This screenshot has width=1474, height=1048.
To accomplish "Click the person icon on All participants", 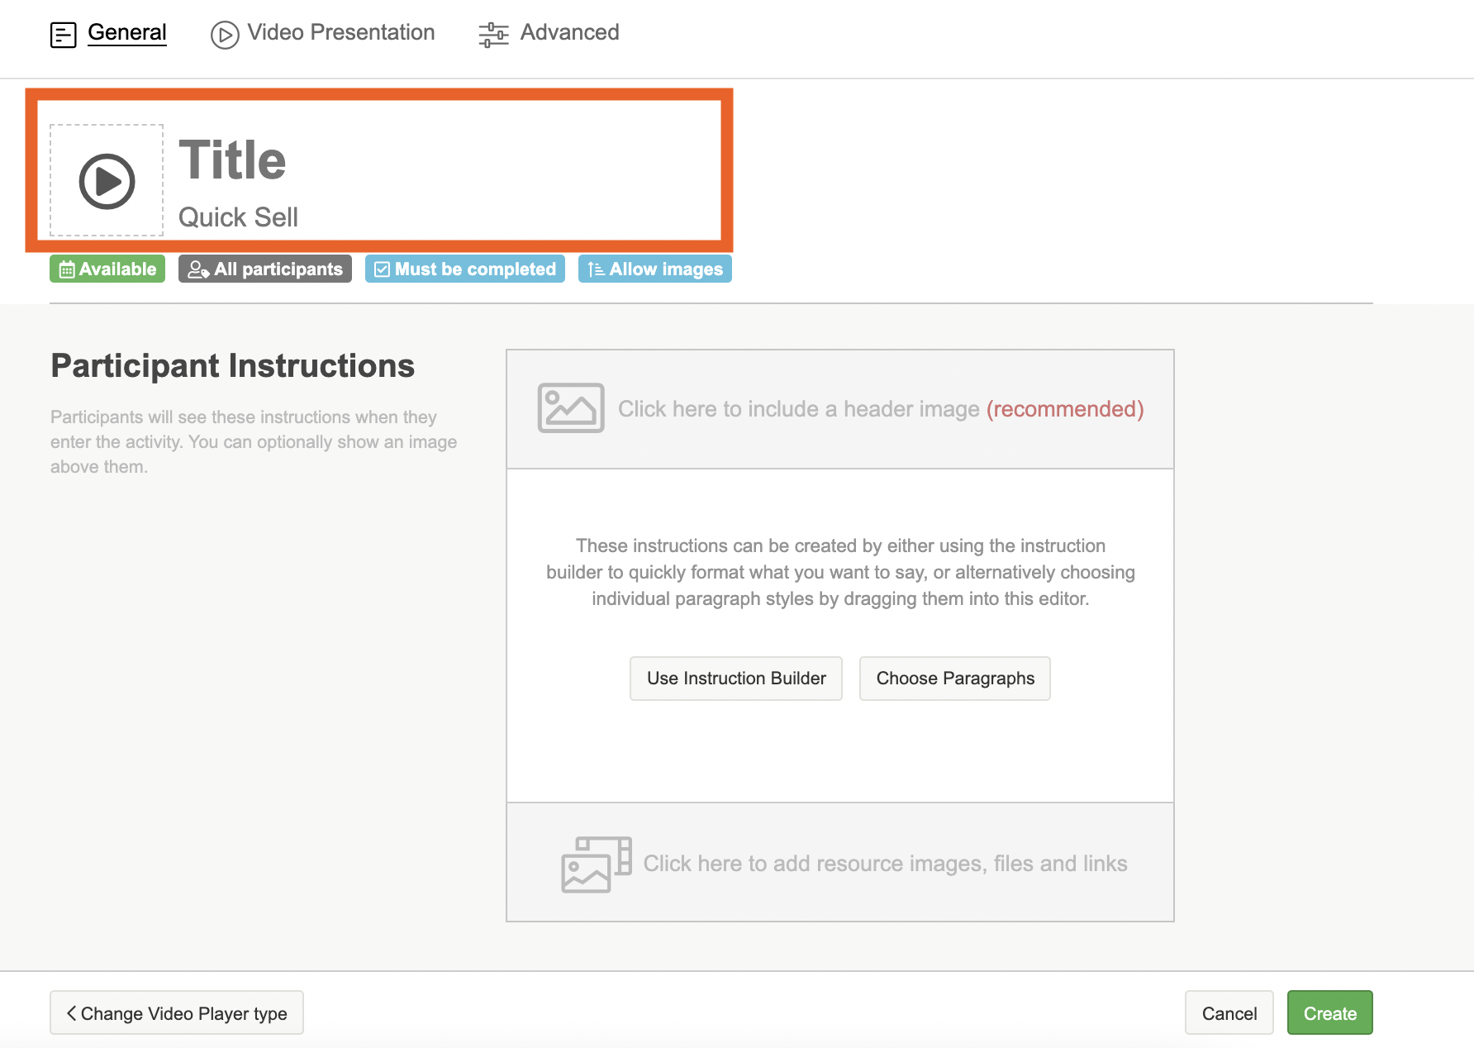I will (197, 269).
